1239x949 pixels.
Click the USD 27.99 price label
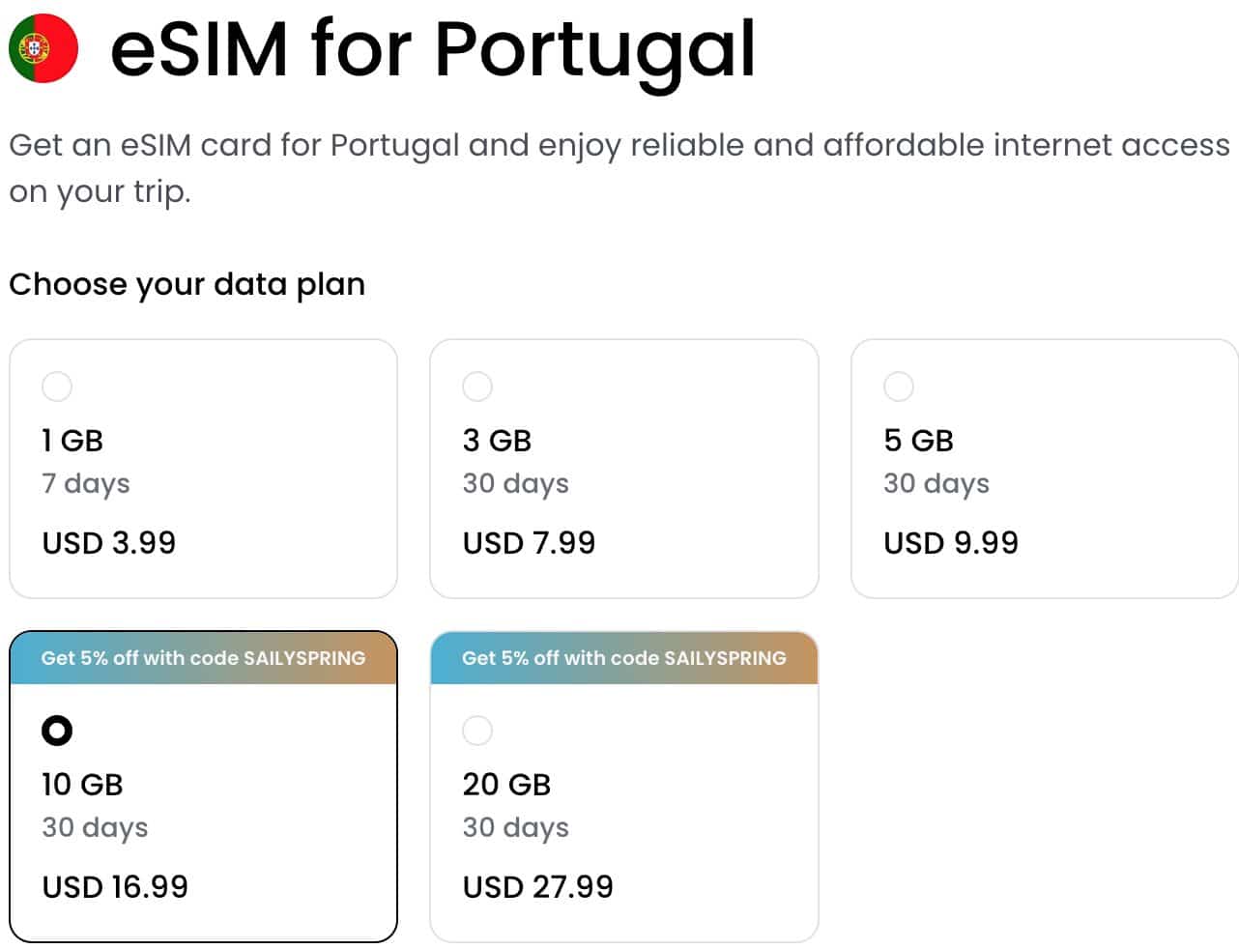[537, 887]
